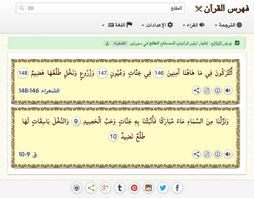Share the Qaf 9-10 verse
The width and height of the screenshot is (254, 198).
pyautogui.click(x=196, y=154)
